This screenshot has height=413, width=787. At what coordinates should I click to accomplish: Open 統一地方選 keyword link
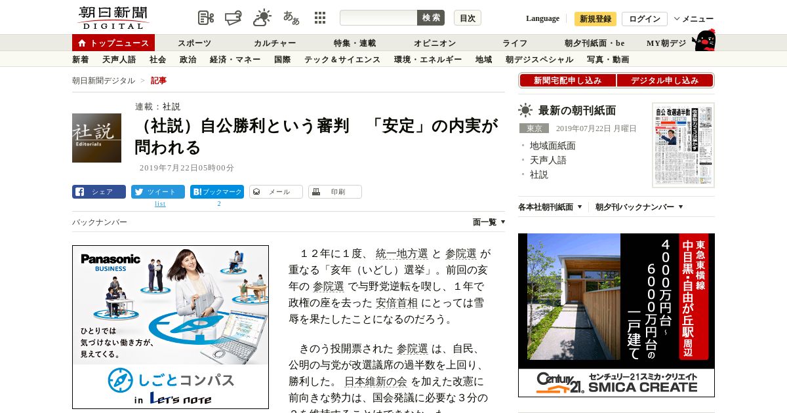click(402, 254)
